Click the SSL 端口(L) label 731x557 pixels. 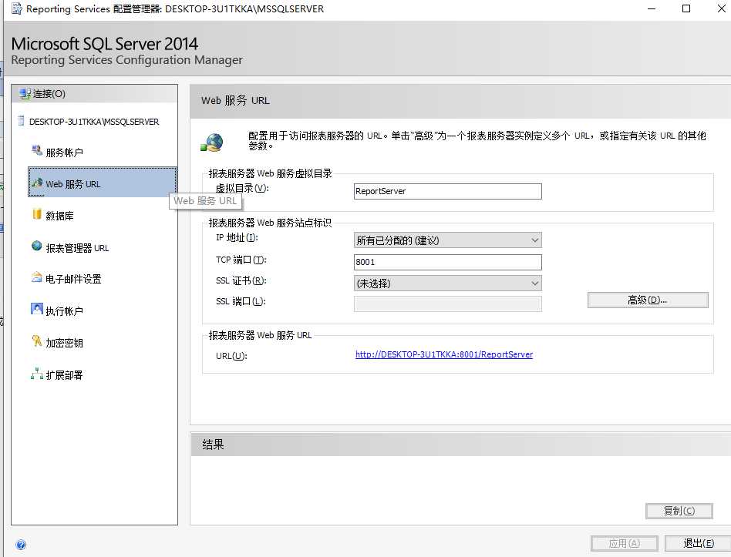click(x=241, y=301)
